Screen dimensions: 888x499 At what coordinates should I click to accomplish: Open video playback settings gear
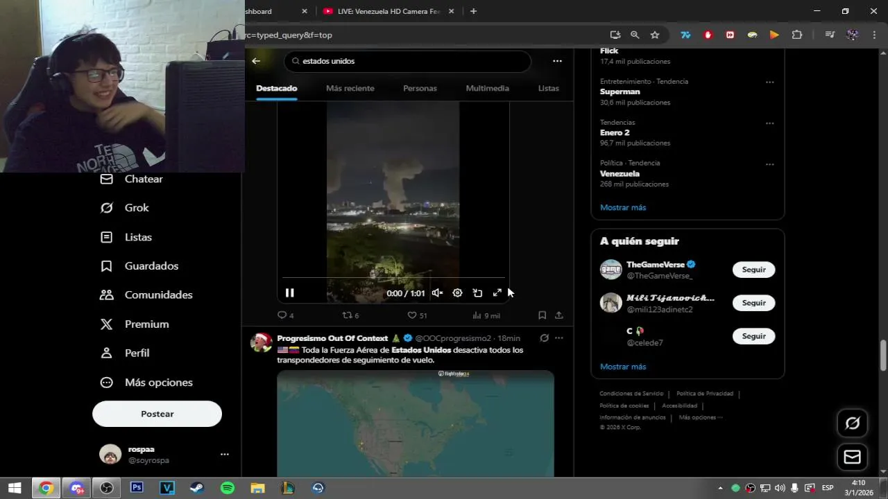click(x=457, y=293)
